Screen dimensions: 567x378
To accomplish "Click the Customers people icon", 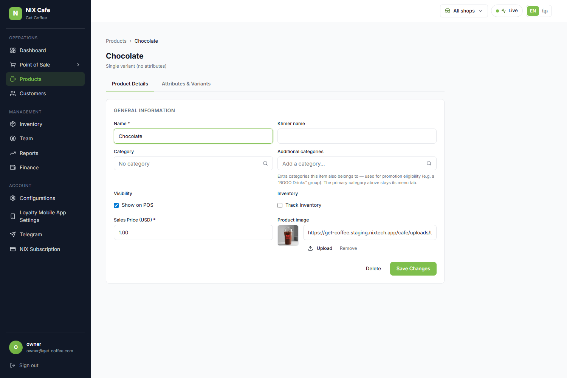I will click(13, 93).
